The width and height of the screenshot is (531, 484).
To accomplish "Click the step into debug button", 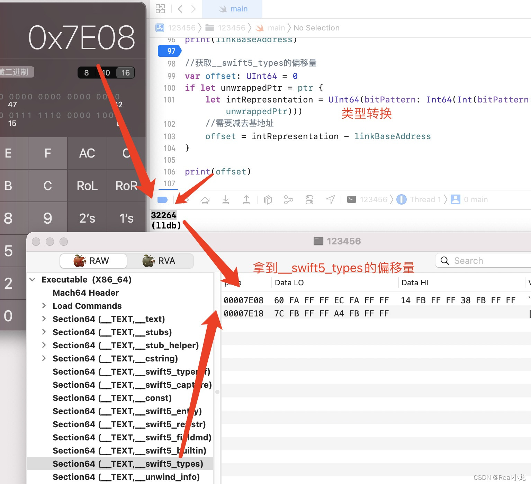I will click(x=226, y=200).
